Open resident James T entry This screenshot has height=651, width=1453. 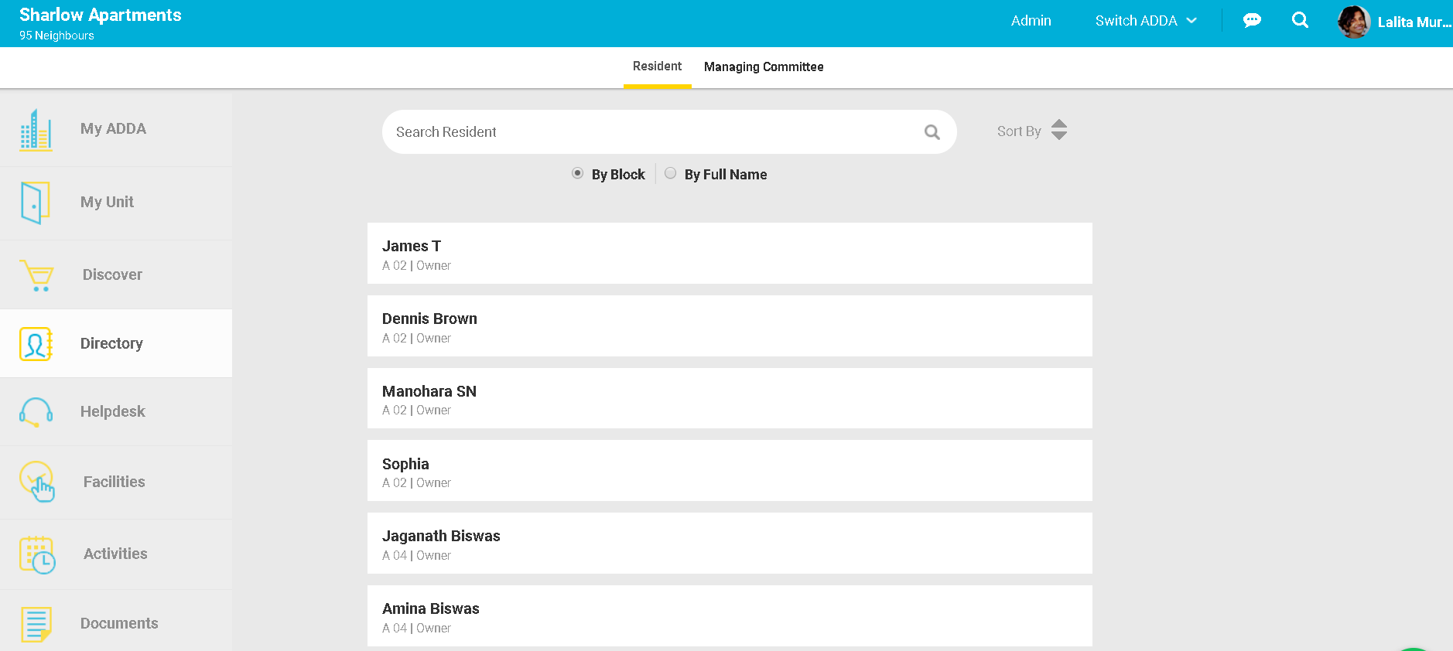pyautogui.click(x=730, y=254)
